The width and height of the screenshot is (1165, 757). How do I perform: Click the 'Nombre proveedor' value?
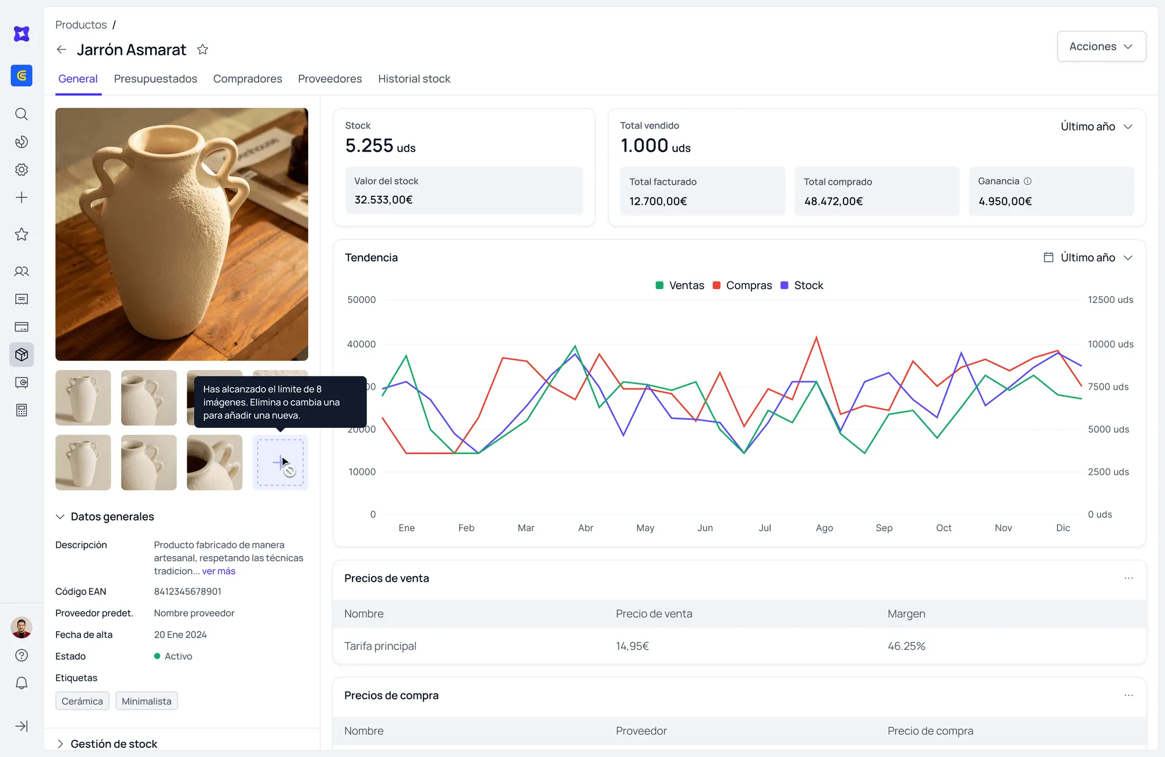(x=194, y=613)
